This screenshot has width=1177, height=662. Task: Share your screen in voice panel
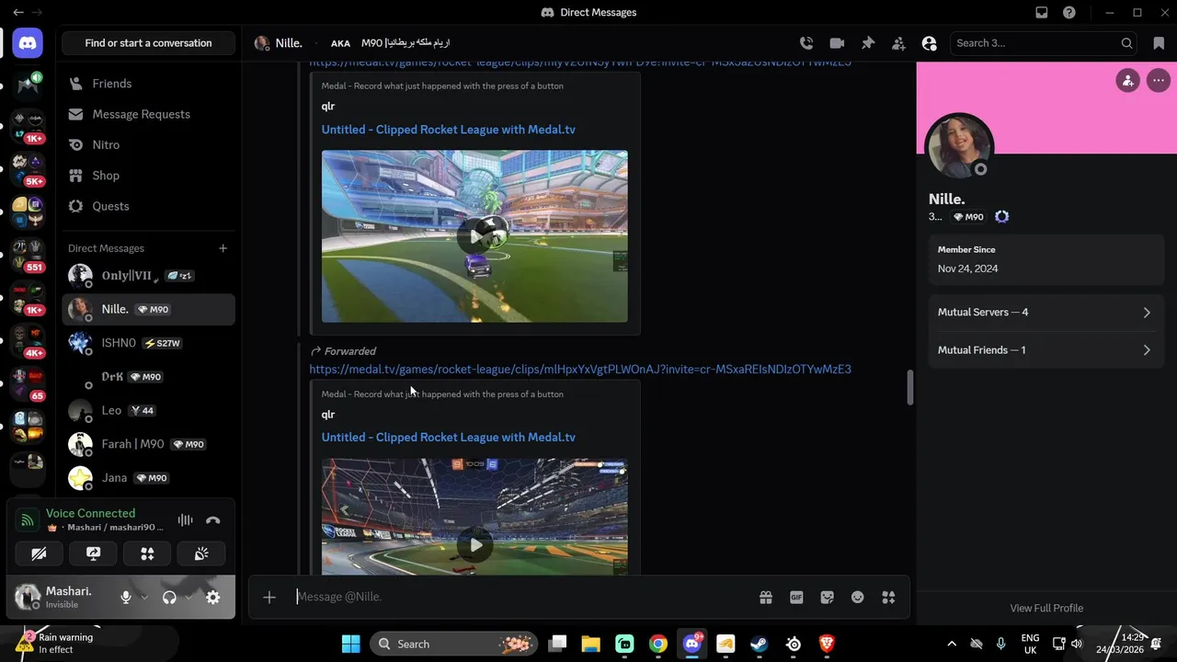coord(93,554)
